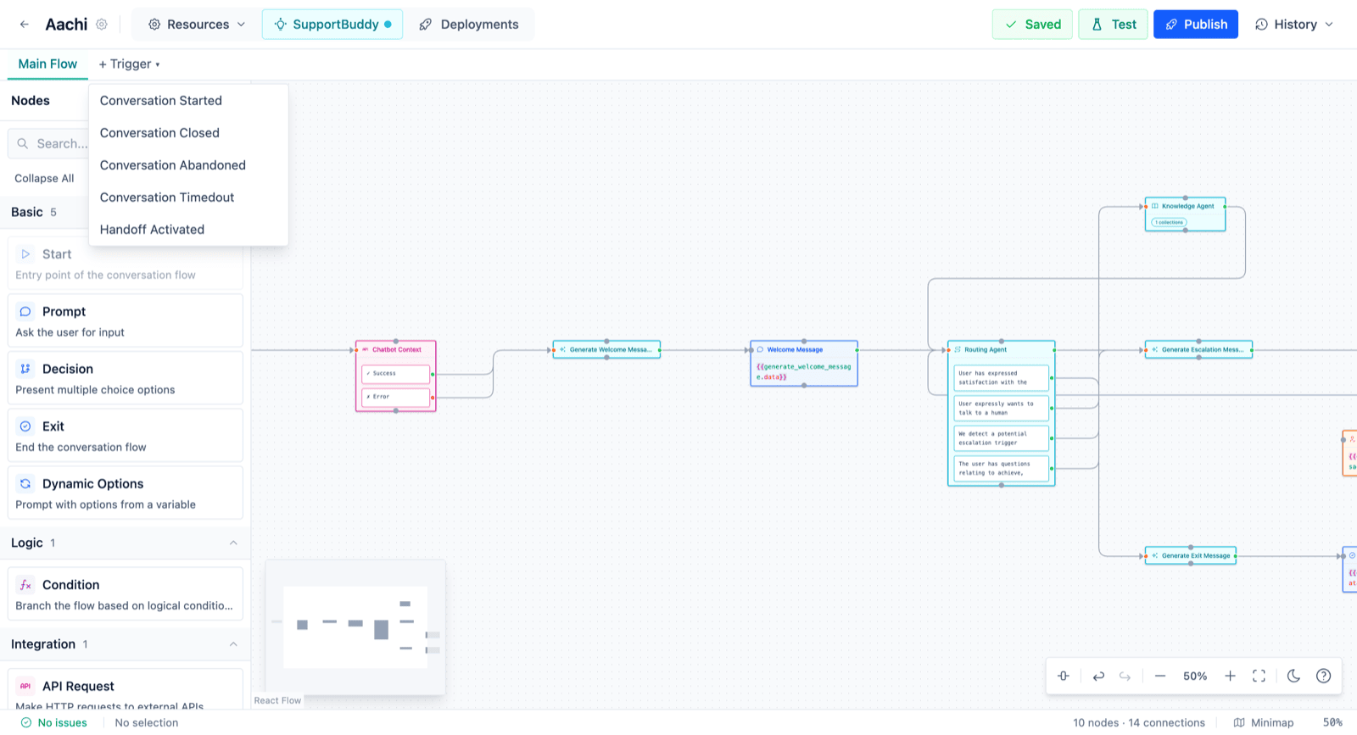Click the 50% zoom level readout

[1195, 677]
